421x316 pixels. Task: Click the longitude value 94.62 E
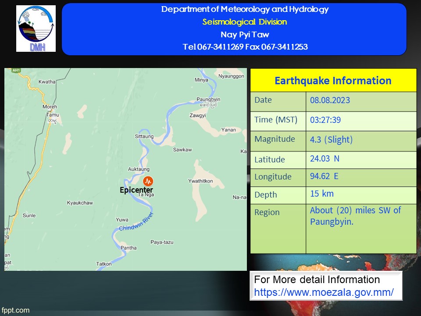324,176
